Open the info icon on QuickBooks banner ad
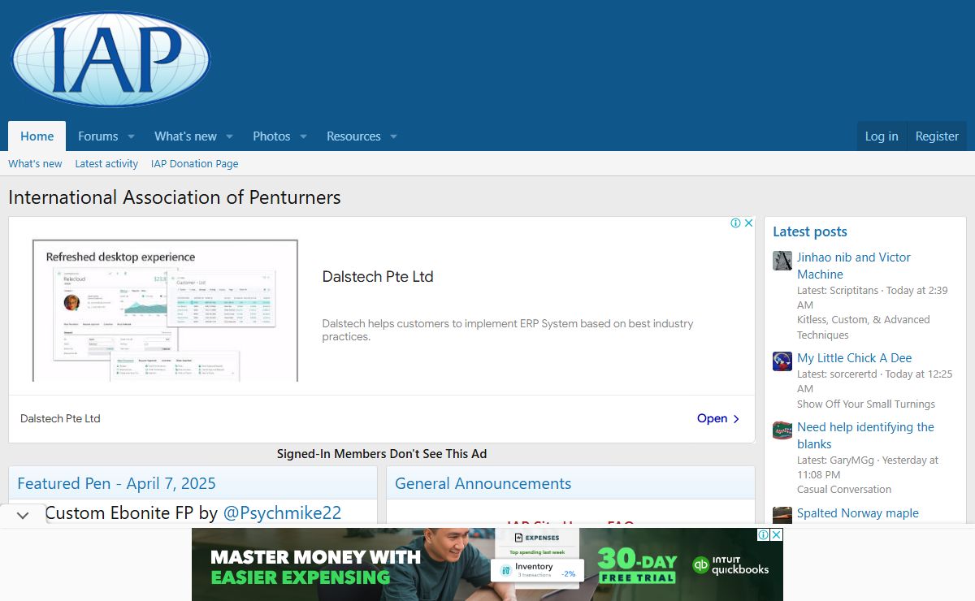The width and height of the screenshot is (975, 601). pos(764,534)
